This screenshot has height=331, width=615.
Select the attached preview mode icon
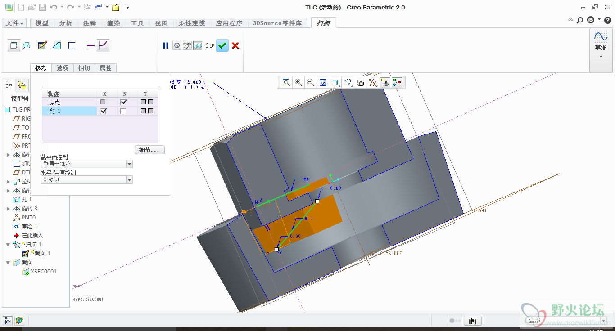point(198,45)
